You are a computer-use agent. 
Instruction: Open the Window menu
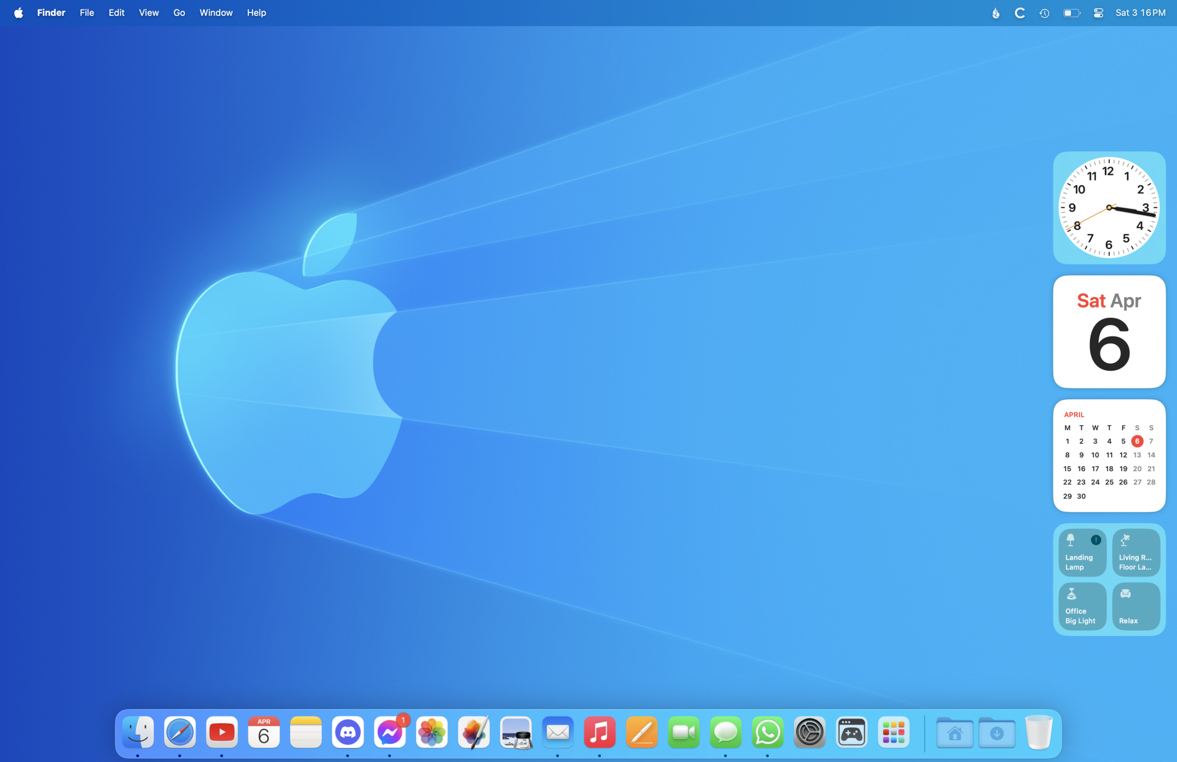[x=216, y=13]
